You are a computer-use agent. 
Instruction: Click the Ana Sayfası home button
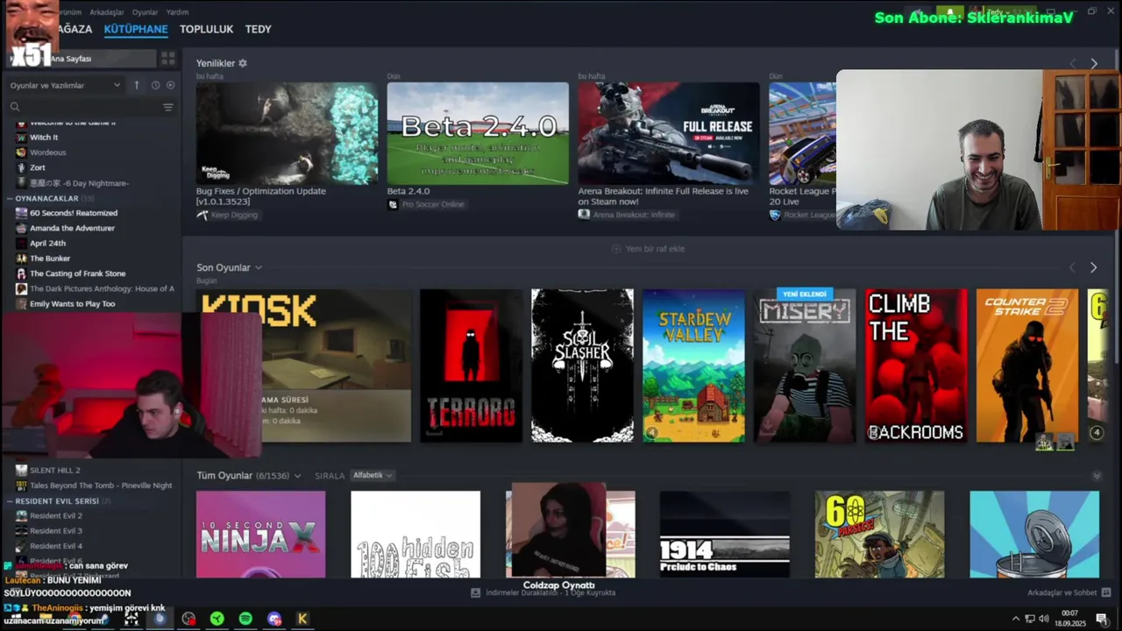[82, 59]
